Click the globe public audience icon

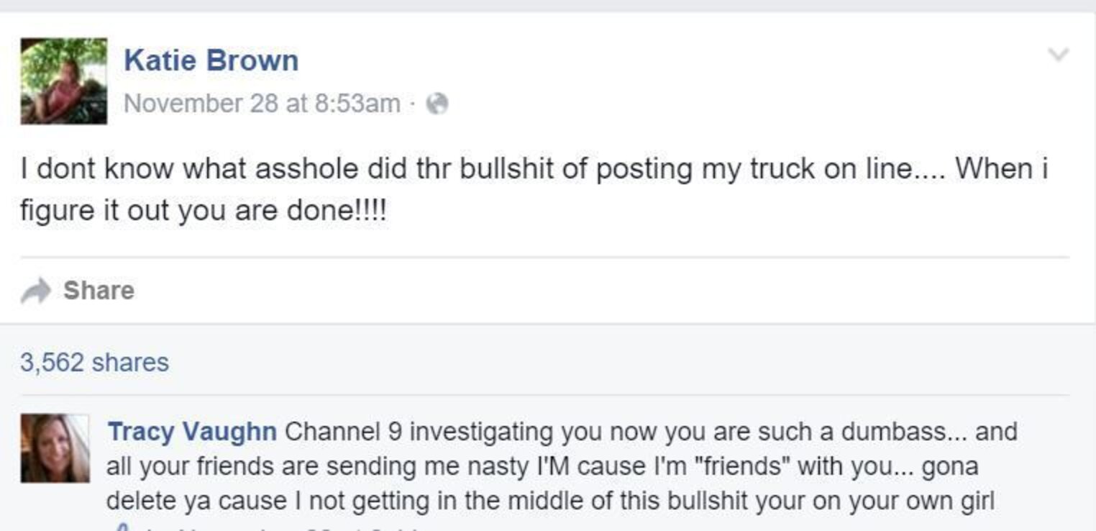click(437, 105)
